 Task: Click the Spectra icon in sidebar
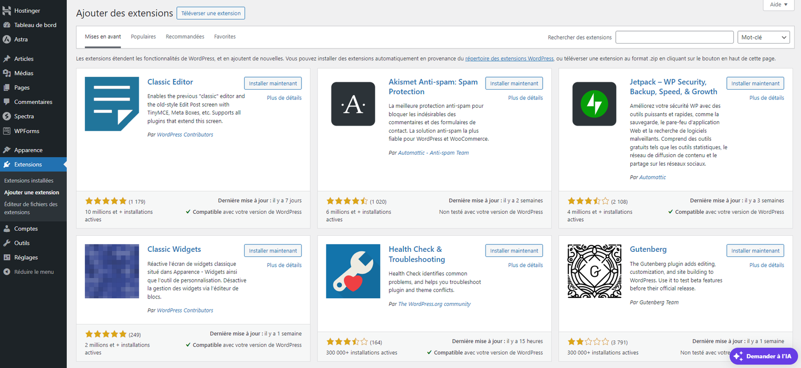click(x=7, y=116)
